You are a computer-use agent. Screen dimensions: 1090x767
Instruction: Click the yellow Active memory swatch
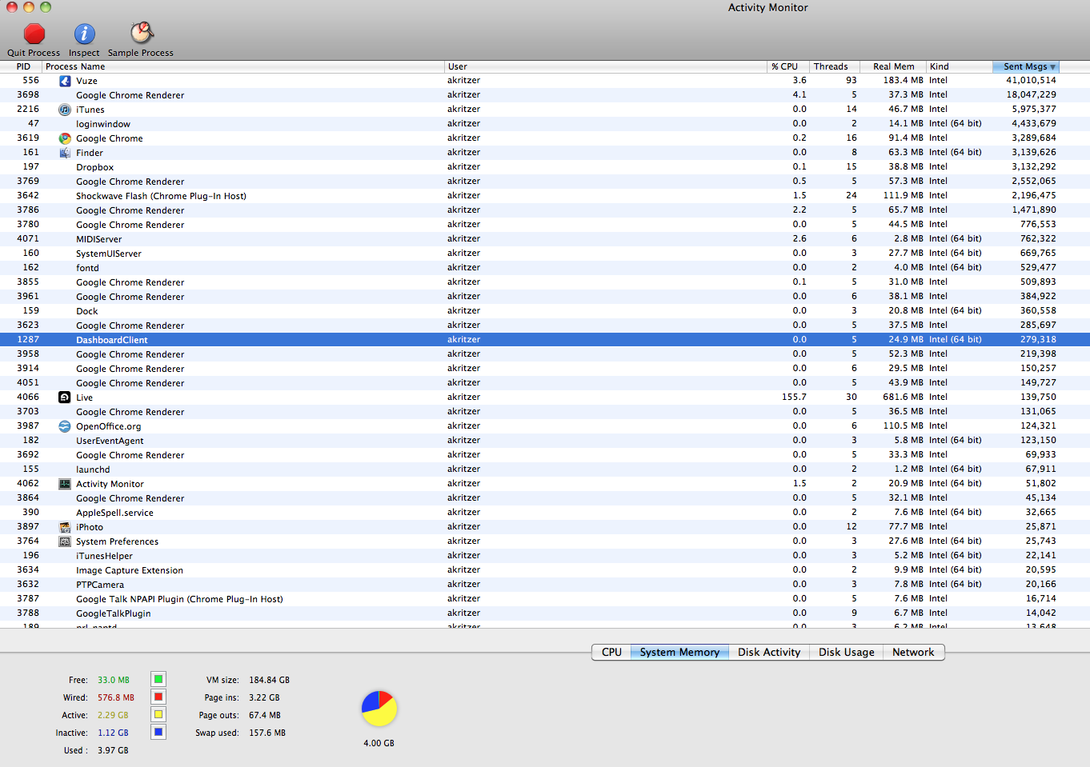158,714
